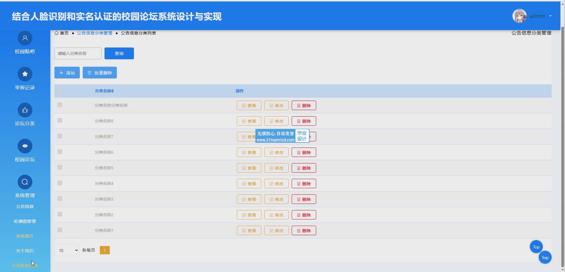Click the 系统管理 magnifier icon

coord(25,182)
